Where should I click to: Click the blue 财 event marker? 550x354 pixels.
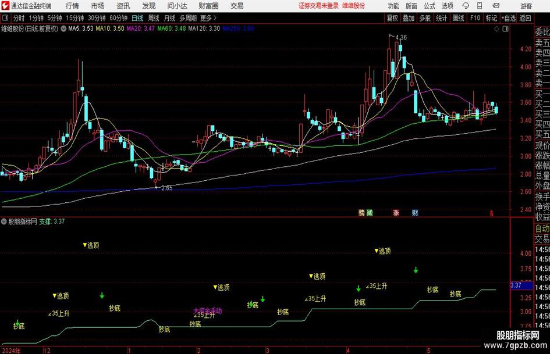[x=415, y=213]
